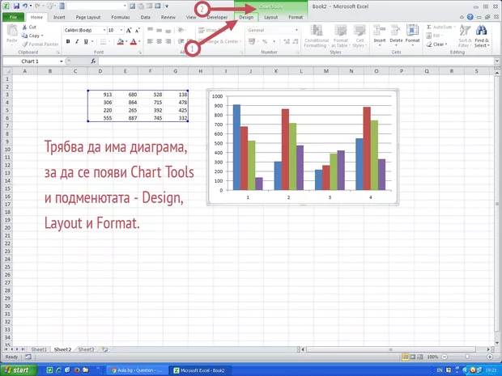
Task: Switch to the Design tab
Action: (246, 17)
